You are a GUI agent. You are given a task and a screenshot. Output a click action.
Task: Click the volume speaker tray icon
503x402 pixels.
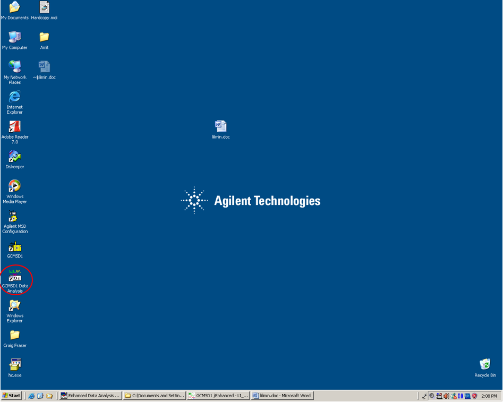click(x=446, y=396)
